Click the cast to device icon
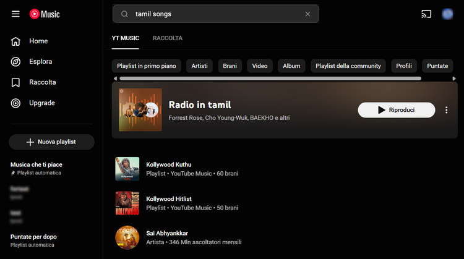This screenshot has height=259, width=464. (426, 14)
